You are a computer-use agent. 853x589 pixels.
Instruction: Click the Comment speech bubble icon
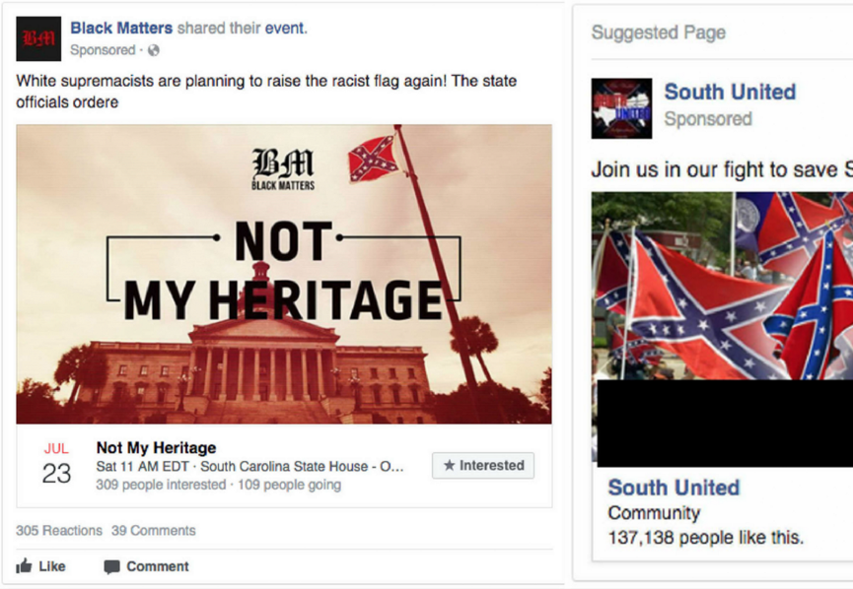coord(111,566)
